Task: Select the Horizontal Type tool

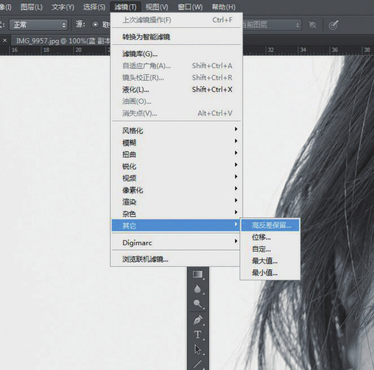Action: 198,334
